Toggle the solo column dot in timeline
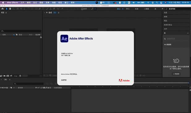Viewport: 191px width, 113px height. [5, 88]
